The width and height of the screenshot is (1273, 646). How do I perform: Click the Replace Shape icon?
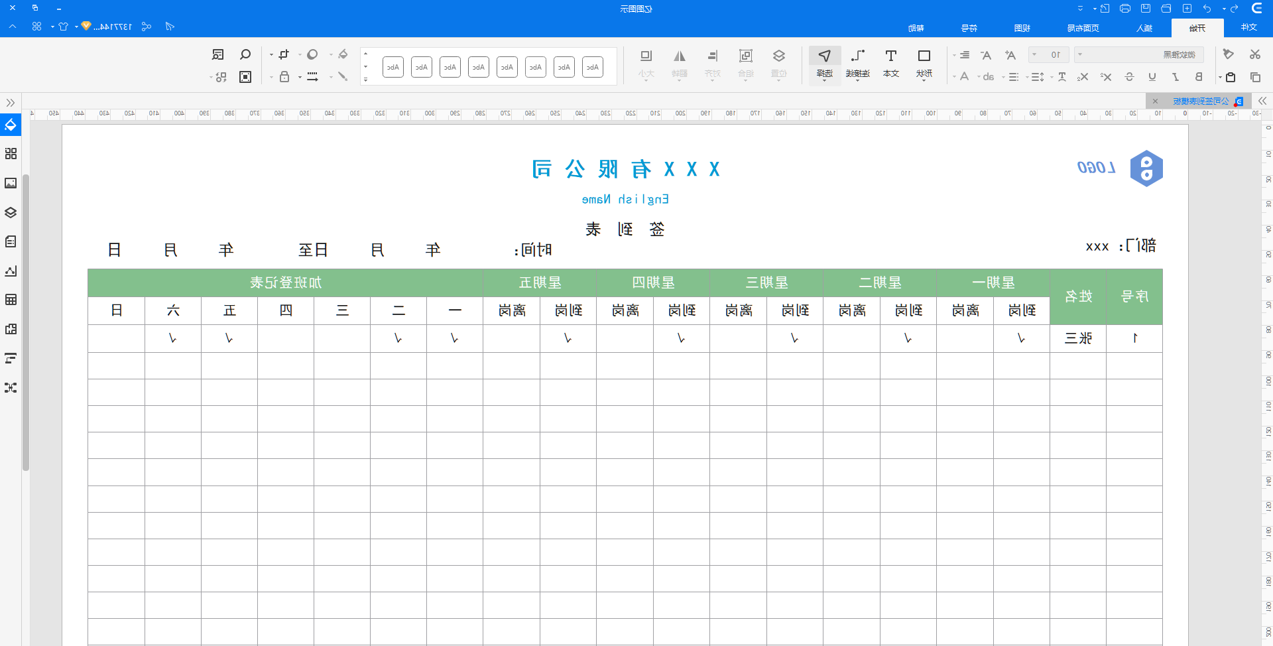point(221,77)
